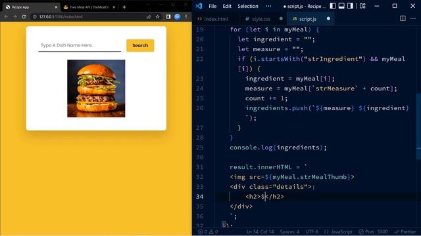Click line number 34 in gutter
The width and height of the screenshot is (421, 236).
pos(200,197)
